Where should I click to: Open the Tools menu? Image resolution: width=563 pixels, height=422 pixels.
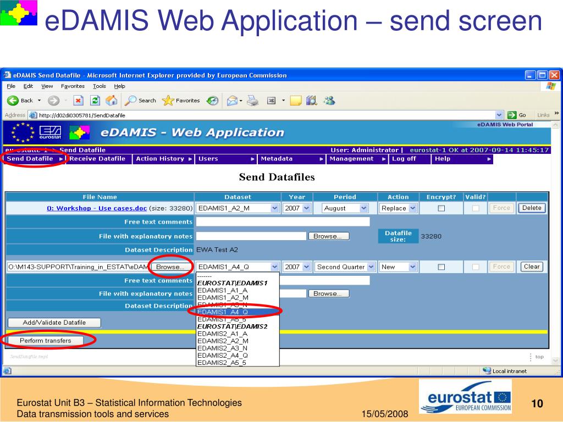(100, 86)
